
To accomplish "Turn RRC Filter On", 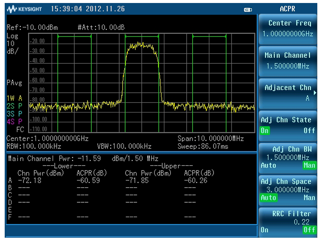I will 264,230.
